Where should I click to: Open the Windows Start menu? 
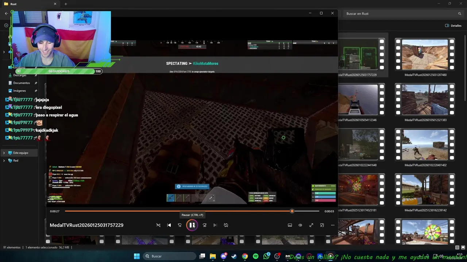pos(137,256)
